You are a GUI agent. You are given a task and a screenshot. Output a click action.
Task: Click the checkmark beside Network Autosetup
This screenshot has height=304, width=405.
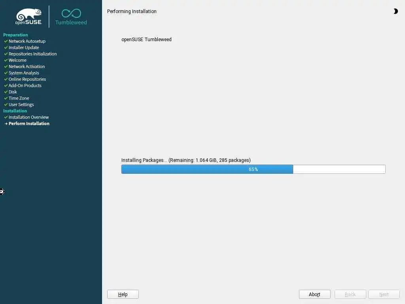[6, 41]
